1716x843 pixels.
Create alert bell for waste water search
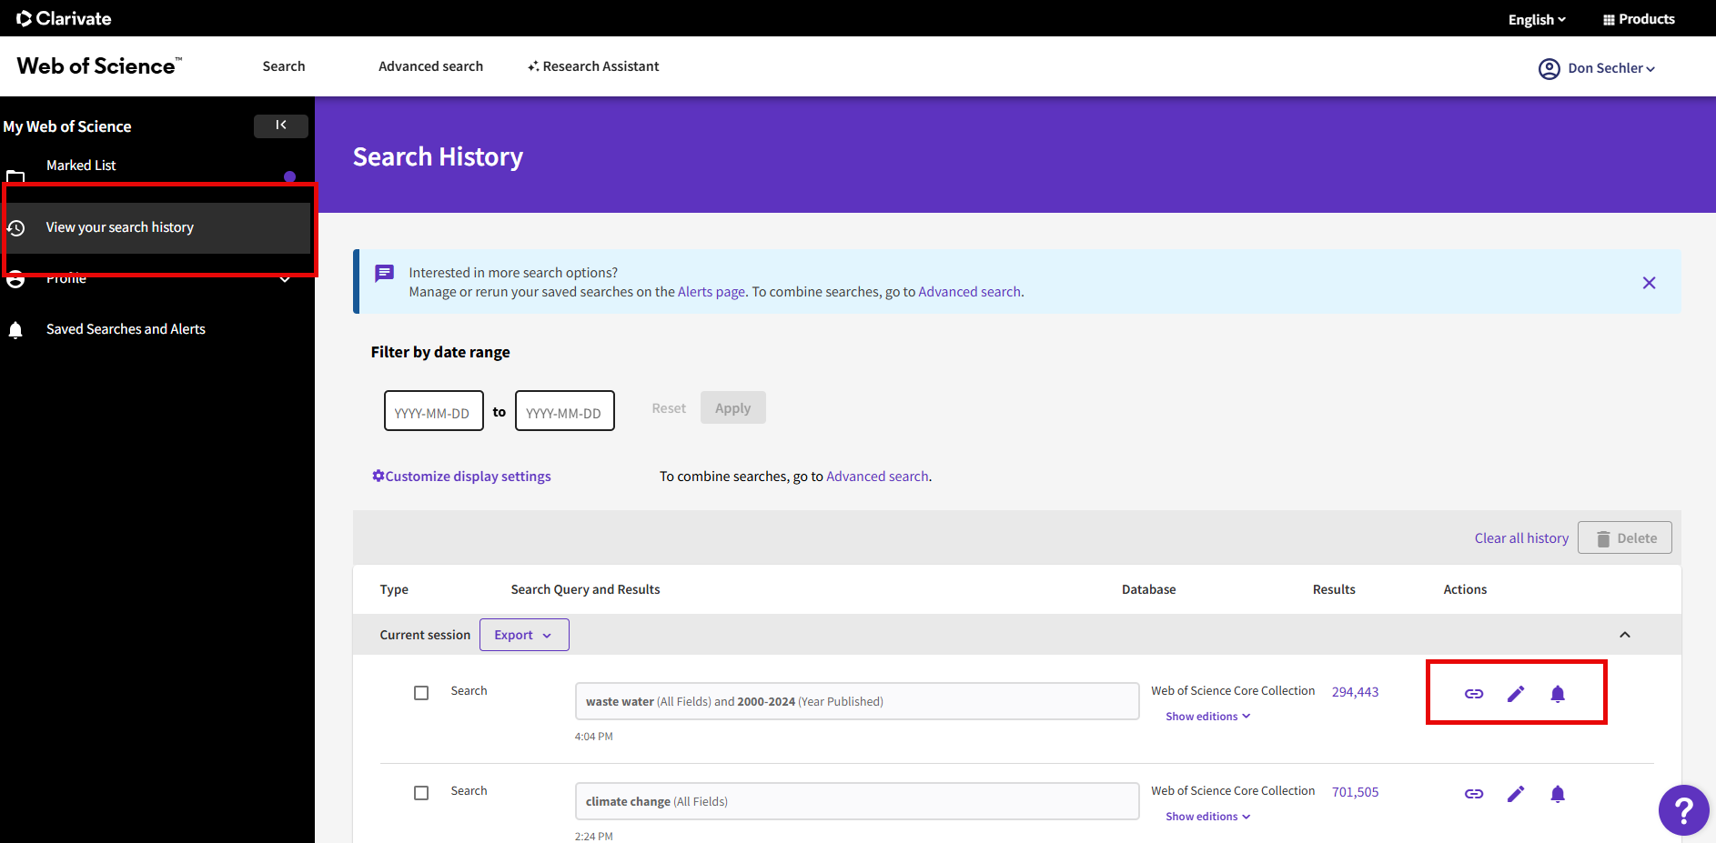pyautogui.click(x=1557, y=694)
